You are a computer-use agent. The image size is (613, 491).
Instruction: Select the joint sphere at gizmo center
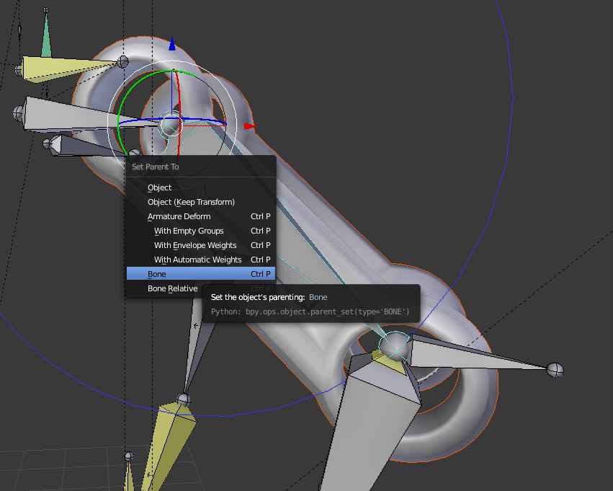point(171,125)
